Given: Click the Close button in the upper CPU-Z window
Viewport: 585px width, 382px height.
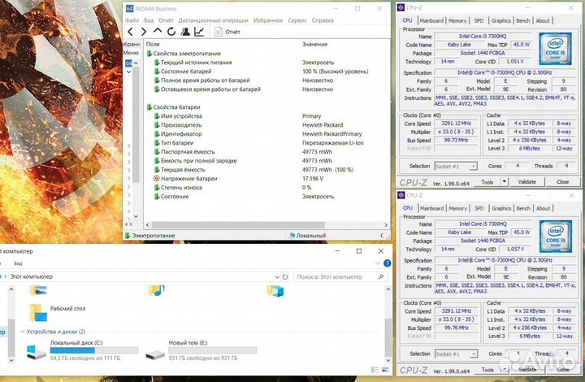Looking at the screenshot, I should [562, 182].
